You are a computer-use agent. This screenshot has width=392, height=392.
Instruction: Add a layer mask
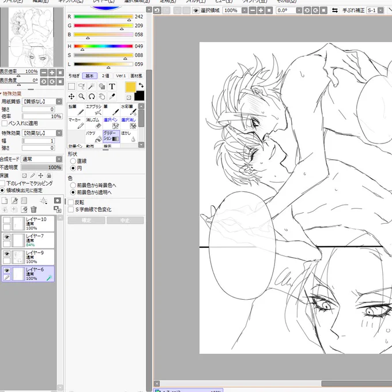click(57, 201)
